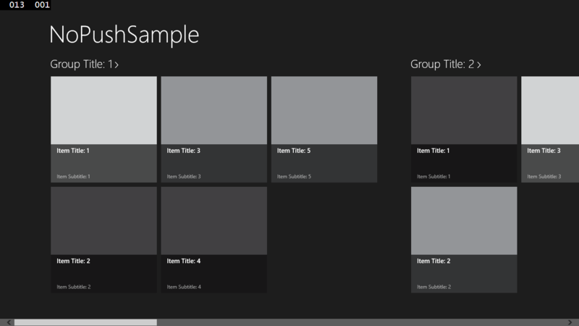Image resolution: width=579 pixels, height=326 pixels.
Task: Open Group 2 Item Title: 1 thumbnail
Action: pos(464,110)
